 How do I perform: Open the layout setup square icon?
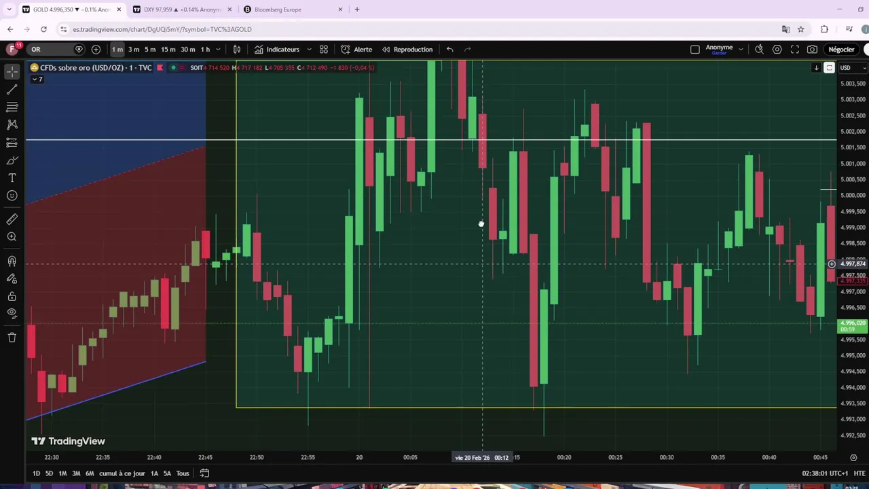695,49
